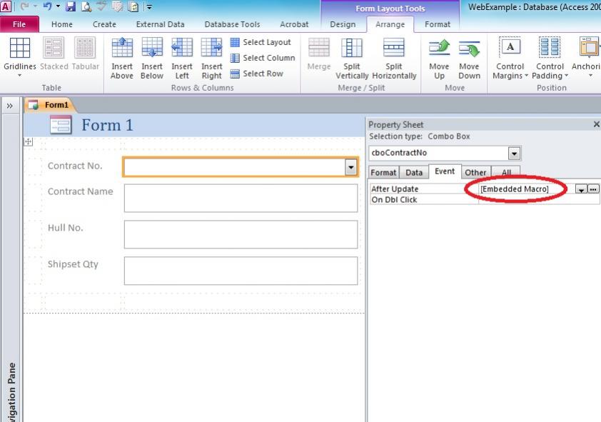This screenshot has height=422, width=601.
Task: Click the Hull No. text box
Action: tap(241, 234)
